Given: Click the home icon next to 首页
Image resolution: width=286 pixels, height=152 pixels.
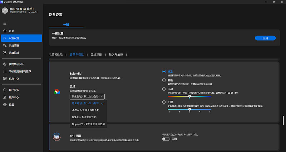Looking at the screenshot, I should click(x=5, y=31).
